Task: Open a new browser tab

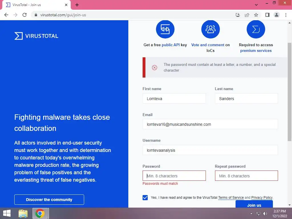Action: pyautogui.click(x=77, y=5)
